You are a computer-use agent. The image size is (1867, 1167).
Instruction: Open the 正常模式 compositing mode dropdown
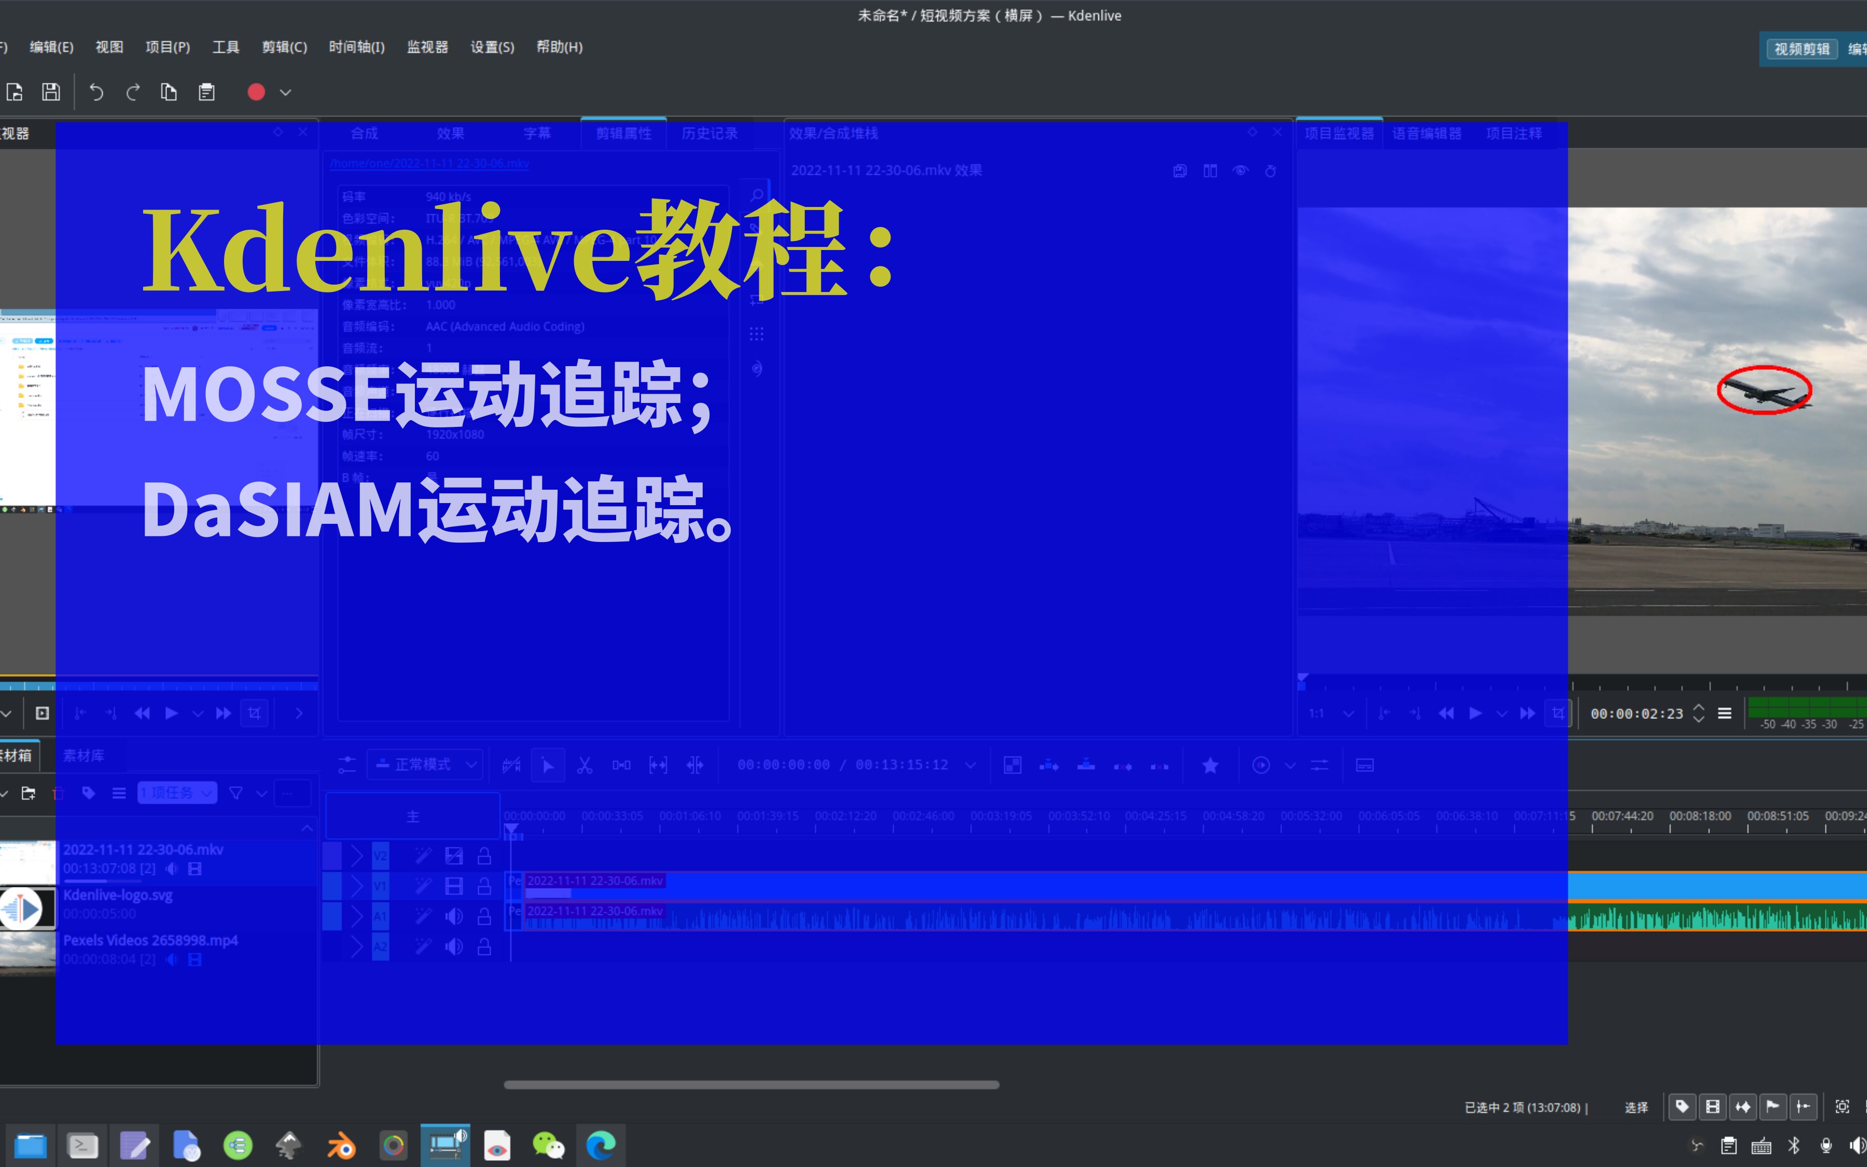pos(425,764)
